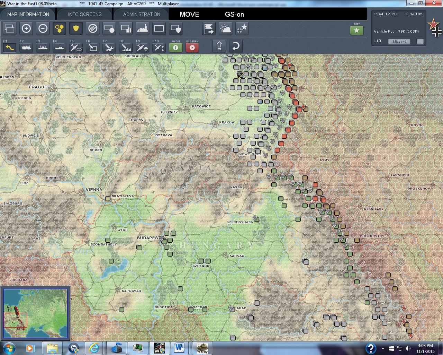Show the weather sun-and-cloud icon

tap(226, 28)
